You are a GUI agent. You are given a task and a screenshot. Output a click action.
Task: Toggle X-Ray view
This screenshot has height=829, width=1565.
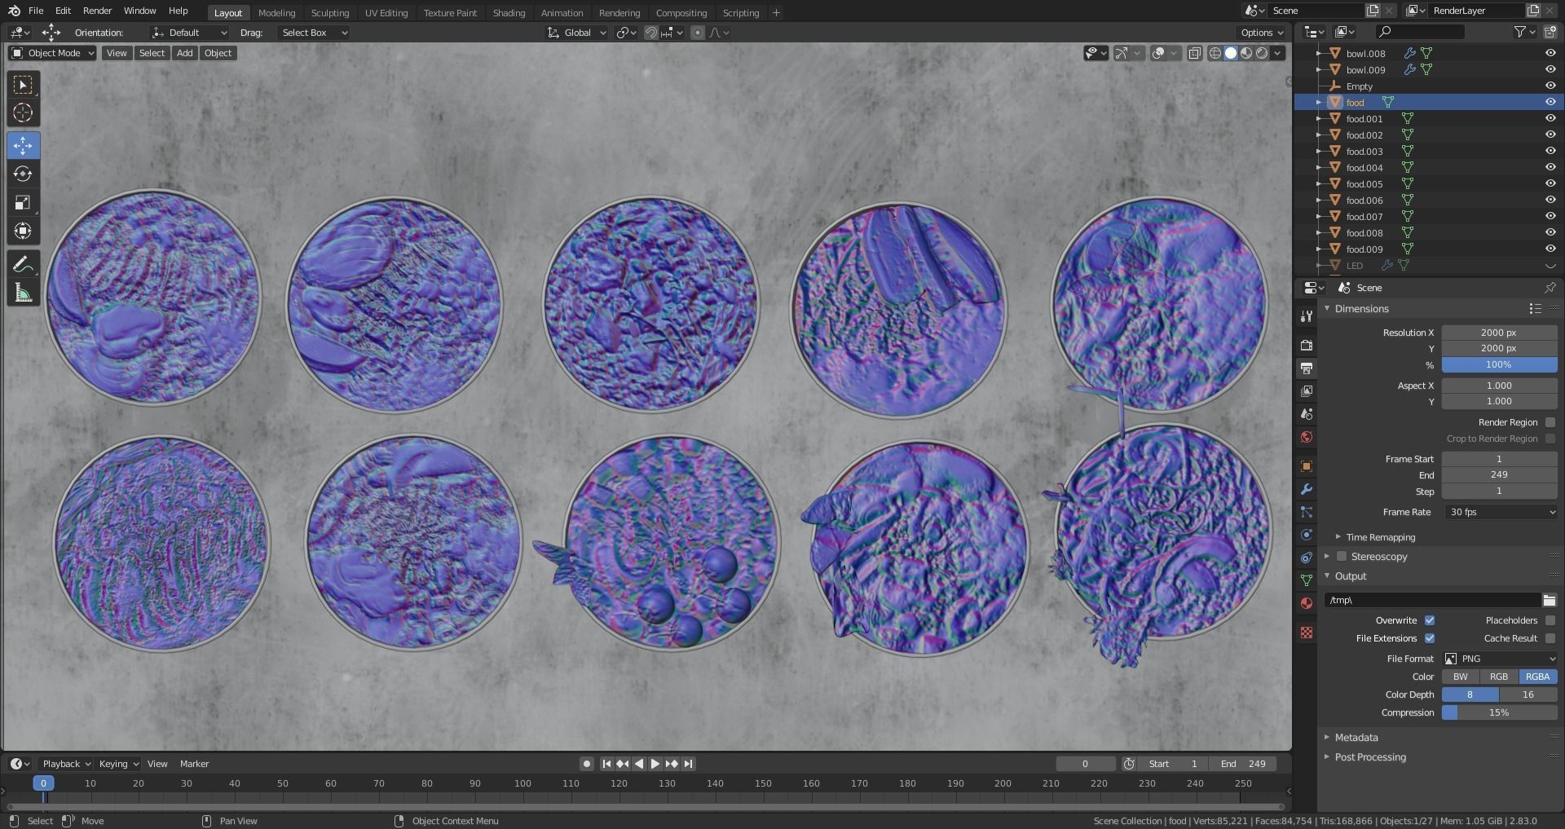tap(1195, 53)
